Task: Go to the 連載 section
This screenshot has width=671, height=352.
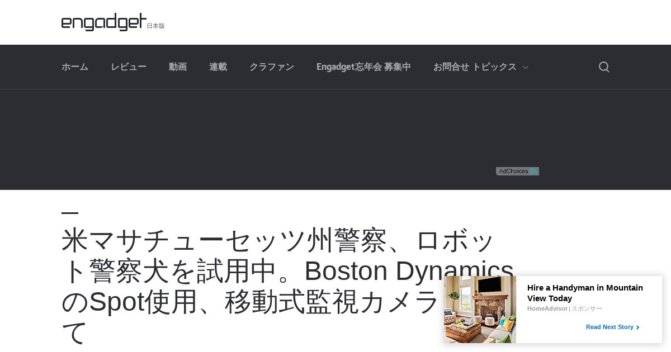Action: point(218,67)
